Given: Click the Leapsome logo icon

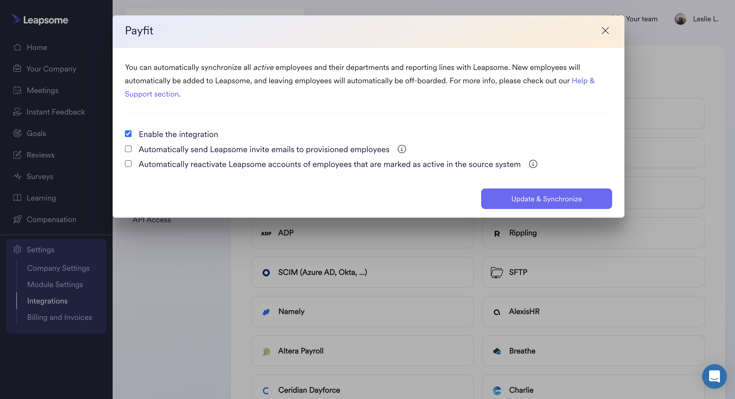Looking at the screenshot, I should (x=16, y=19).
